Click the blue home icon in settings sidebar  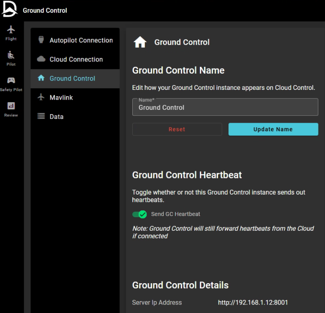[x=41, y=78]
